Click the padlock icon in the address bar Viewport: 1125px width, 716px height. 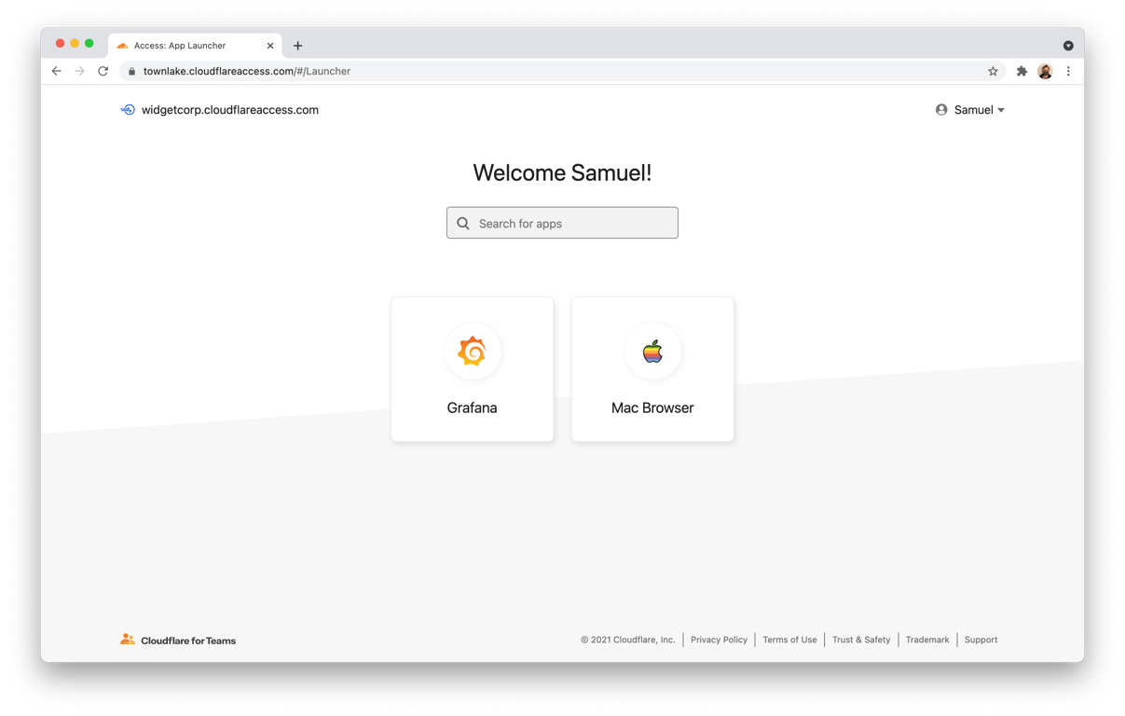(x=131, y=71)
